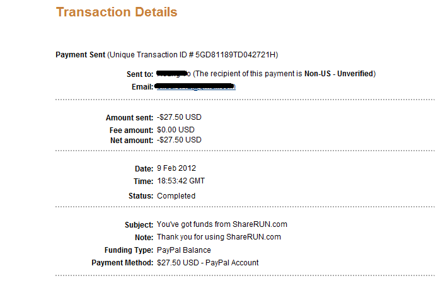The width and height of the screenshot is (438, 283).
Task: Click the Transaction Details heading
Action: [x=117, y=12]
